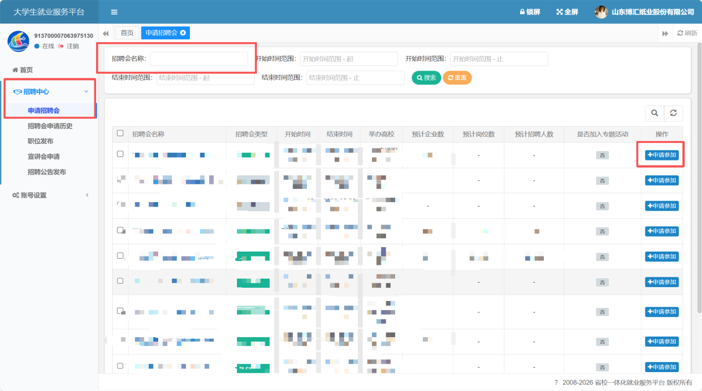Click the magnifier icon above the table
Viewport: 702px width, 391px height.
654,113
